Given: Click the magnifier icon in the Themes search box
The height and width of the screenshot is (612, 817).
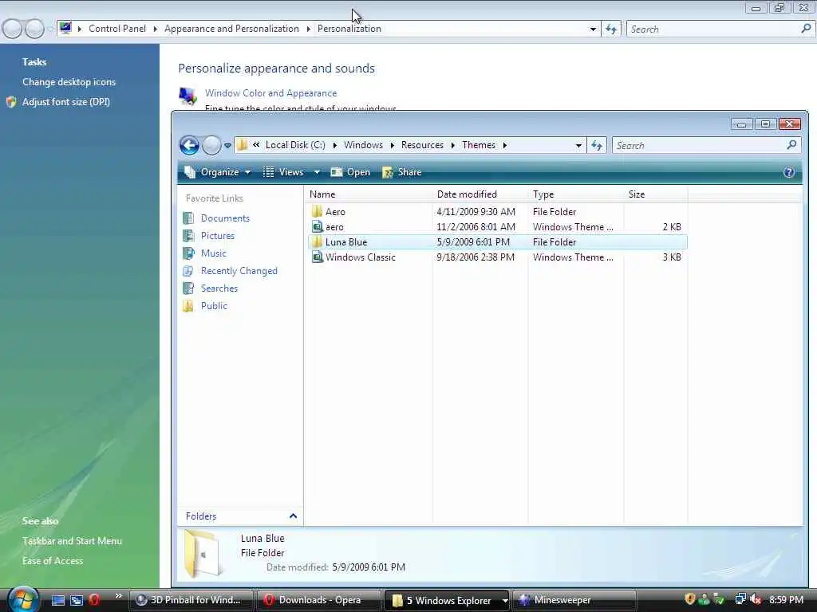Looking at the screenshot, I should point(791,145).
